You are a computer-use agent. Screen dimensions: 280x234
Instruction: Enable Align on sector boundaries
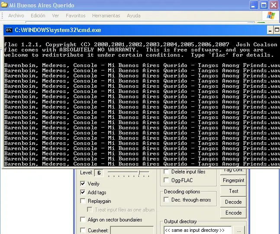[83, 220]
